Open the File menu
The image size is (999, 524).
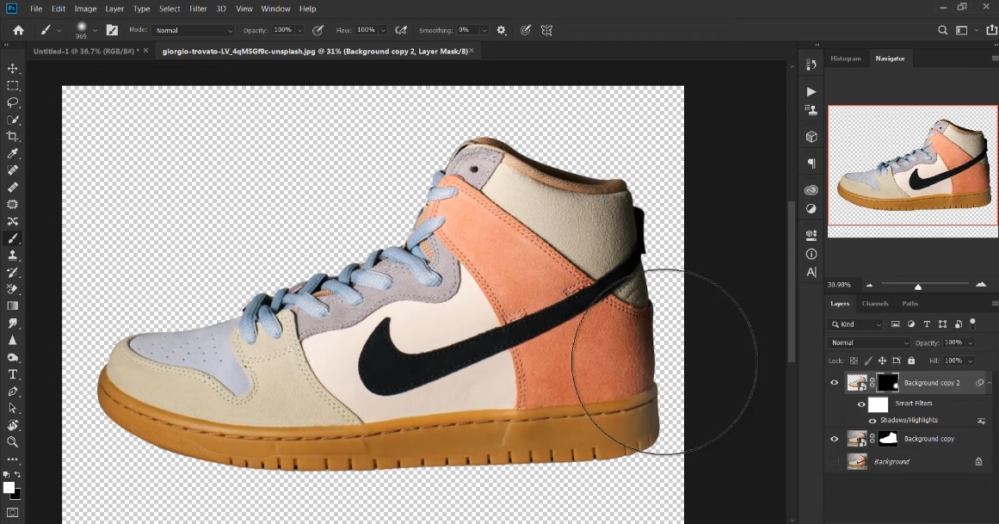coord(36,9)
